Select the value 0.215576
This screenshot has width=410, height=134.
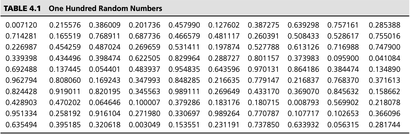[65, 25]
